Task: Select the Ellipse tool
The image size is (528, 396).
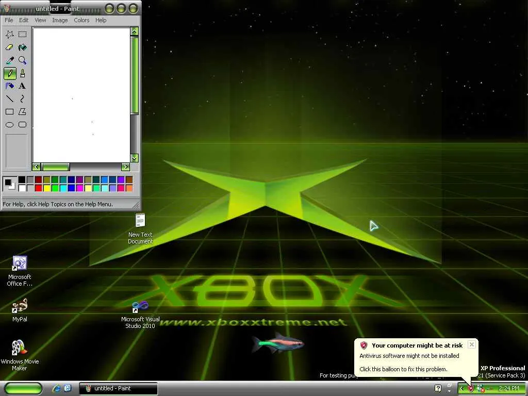Action: coord(9,125)
